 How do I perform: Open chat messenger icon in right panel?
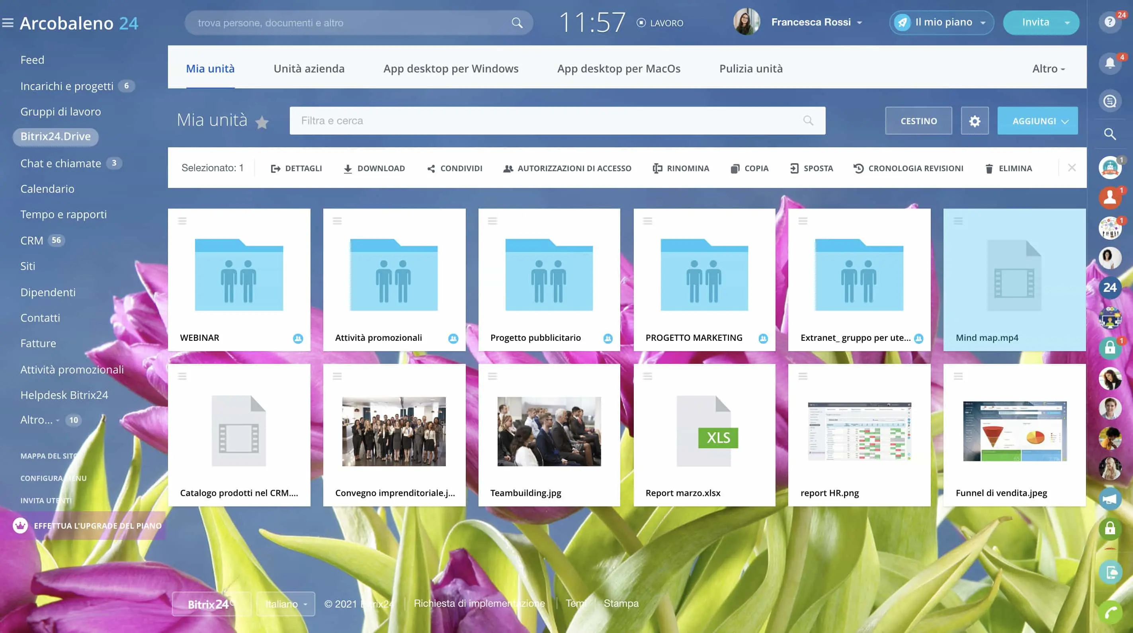[1110, 101]
